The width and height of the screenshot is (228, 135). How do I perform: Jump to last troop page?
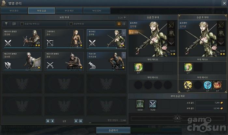[81, 121]
